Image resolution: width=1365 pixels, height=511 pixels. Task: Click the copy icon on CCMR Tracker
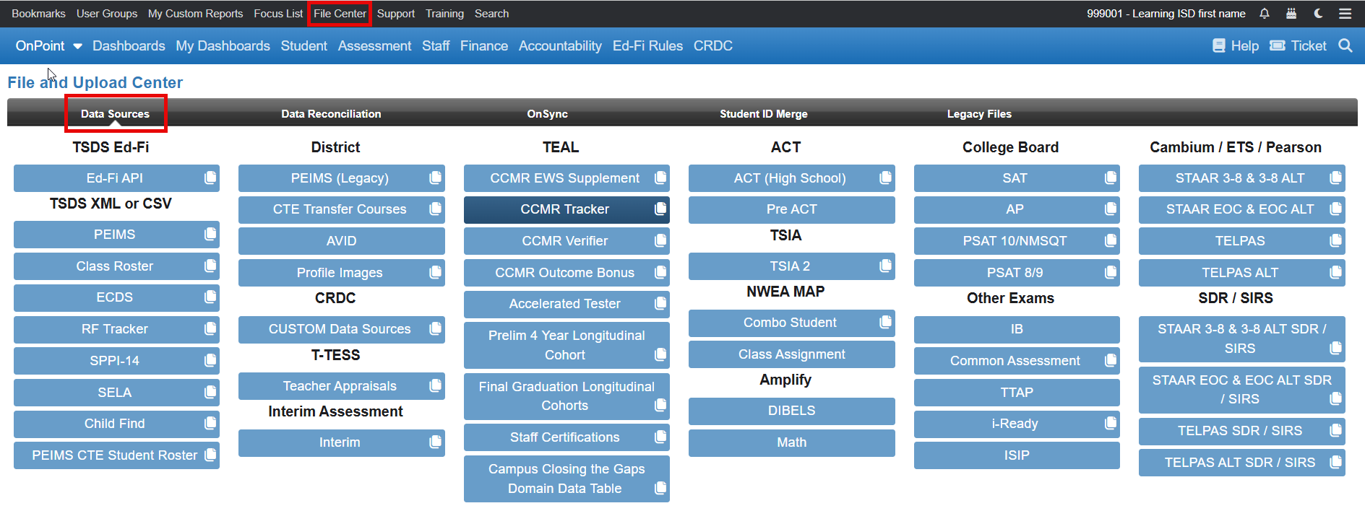point(660,209)
